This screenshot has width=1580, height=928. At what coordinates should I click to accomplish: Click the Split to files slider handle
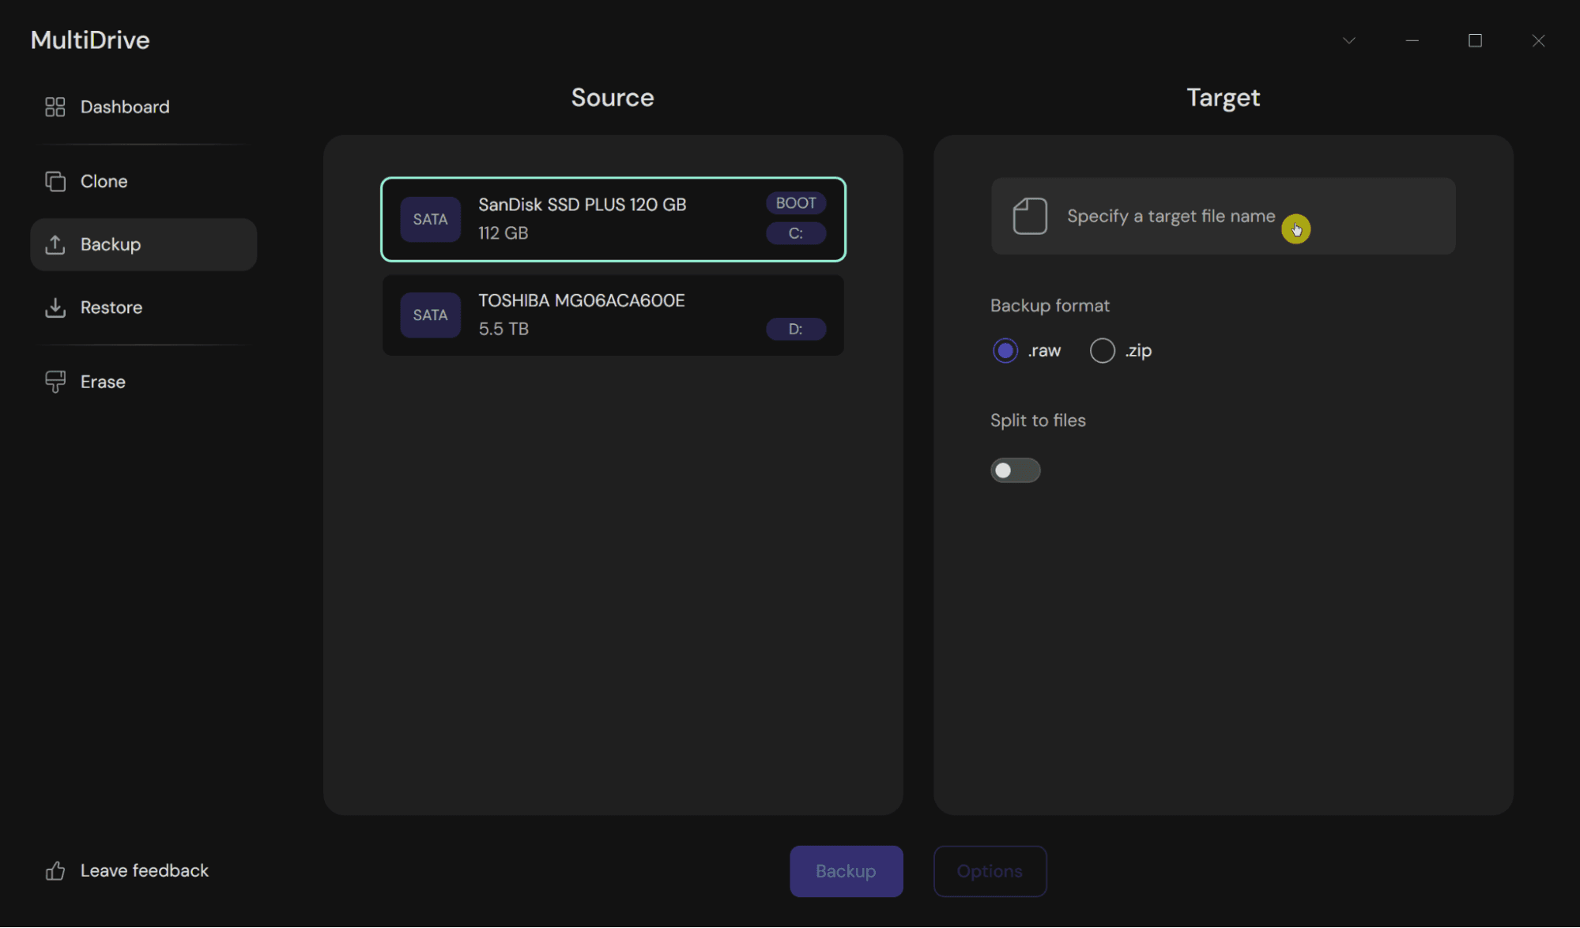(x=1005, y=470)
